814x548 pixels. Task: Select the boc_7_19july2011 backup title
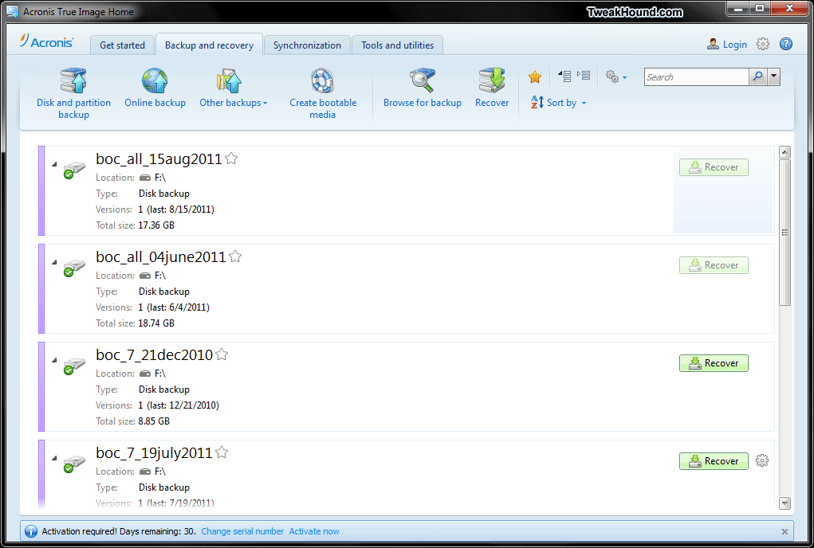(154, 452)
